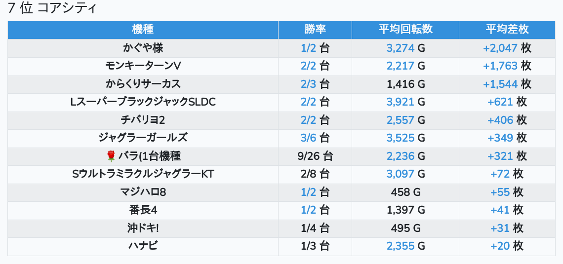This screenshot has height=264, width=563.
Task: Click the +2,047 枚 average difference value
Action: pyautogui.click(x=507, y=48)
